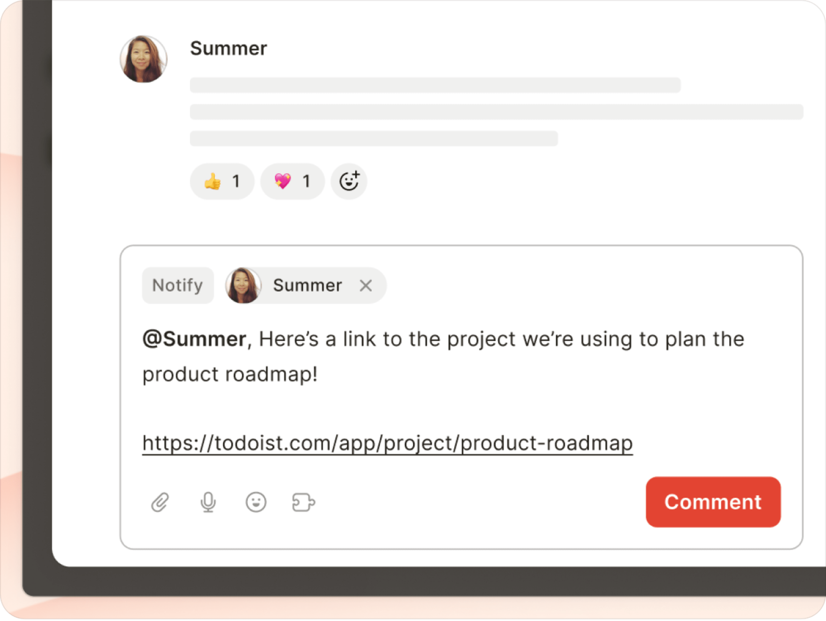Click the Comment button to post
This screenshot has width=826, height=621.
713,503
